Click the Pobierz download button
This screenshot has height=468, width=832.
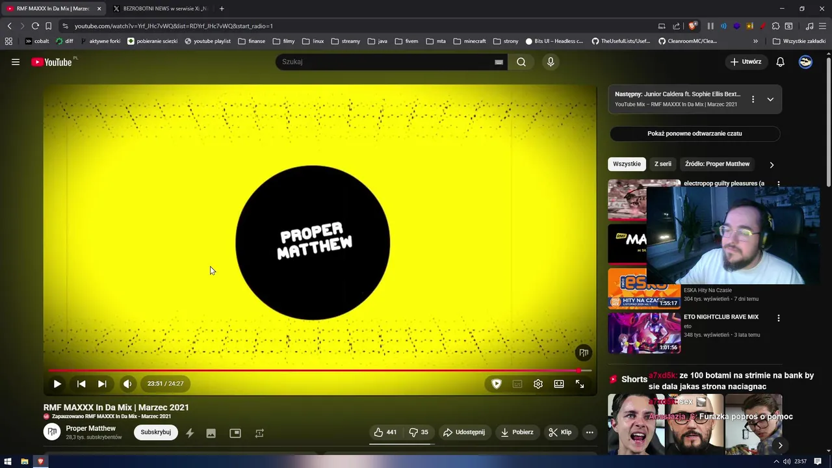pyautogui.click(x=517, y=432)
